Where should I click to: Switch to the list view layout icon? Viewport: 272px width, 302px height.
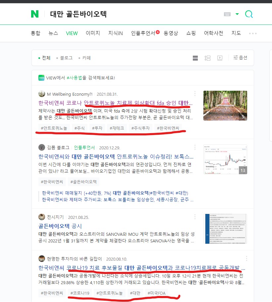tap(207, 58)
